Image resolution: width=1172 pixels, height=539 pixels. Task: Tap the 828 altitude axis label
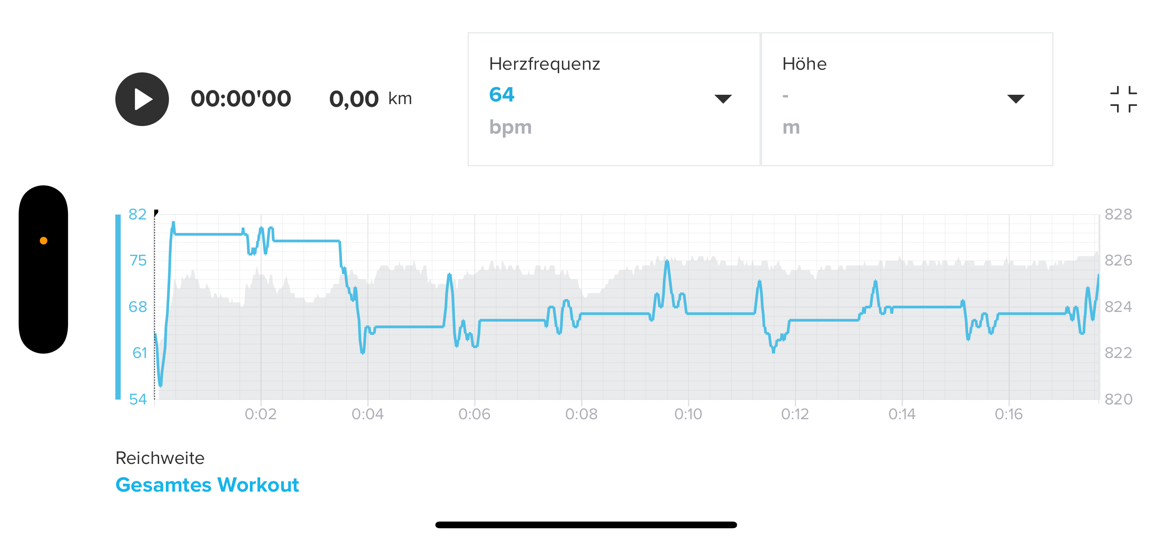click(x=1118, y=214)
